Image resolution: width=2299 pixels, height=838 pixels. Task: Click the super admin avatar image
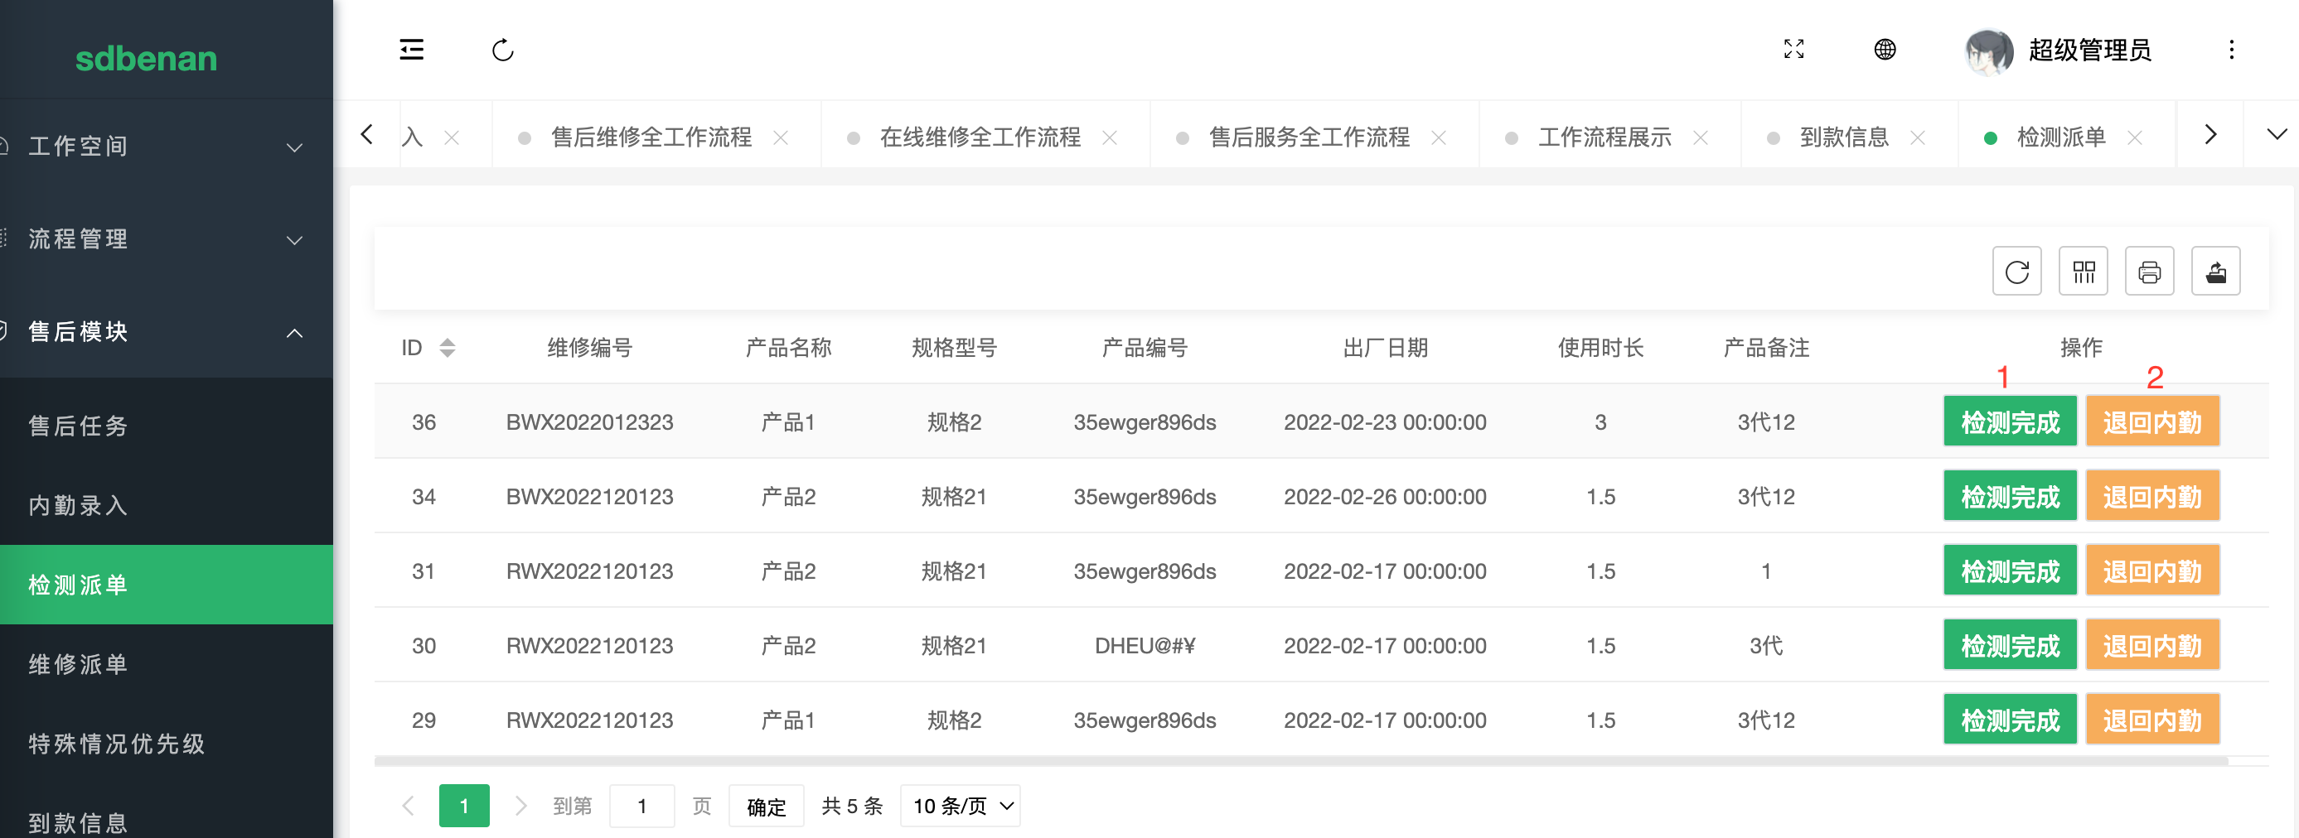pos(1989,51)
